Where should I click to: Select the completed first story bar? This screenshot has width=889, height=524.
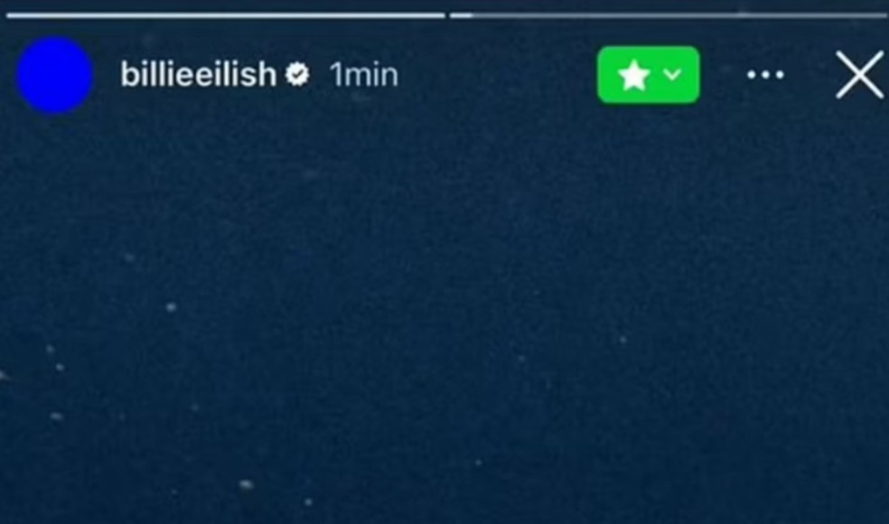[x=226, y=16]
